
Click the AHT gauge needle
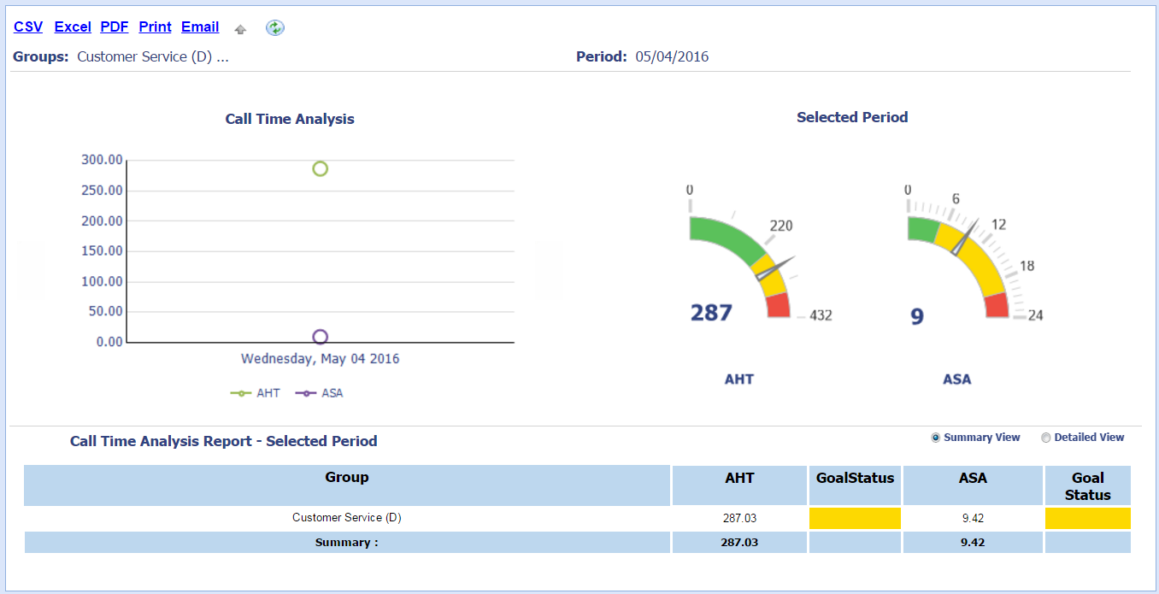pyautogui.click(x=775, y=268)
